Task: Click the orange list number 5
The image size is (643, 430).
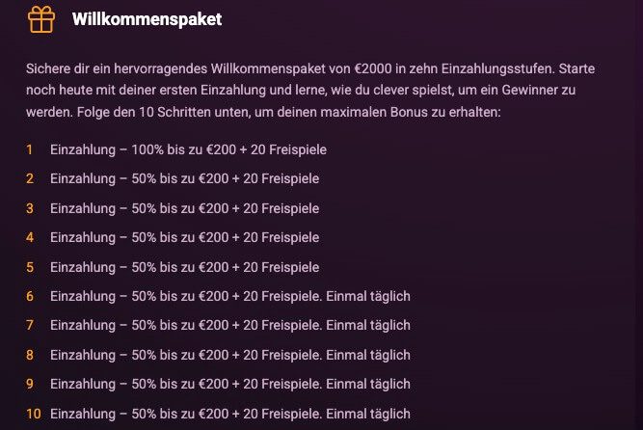Action: point(30,266)
